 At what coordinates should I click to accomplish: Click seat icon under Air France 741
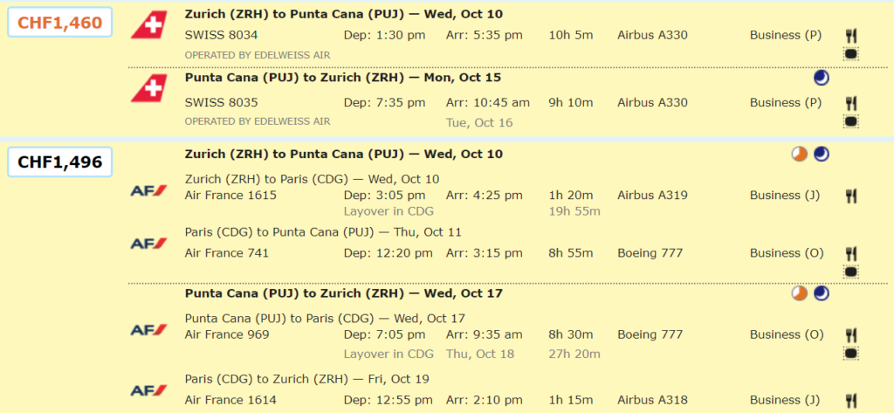click(x=851, y=272)
